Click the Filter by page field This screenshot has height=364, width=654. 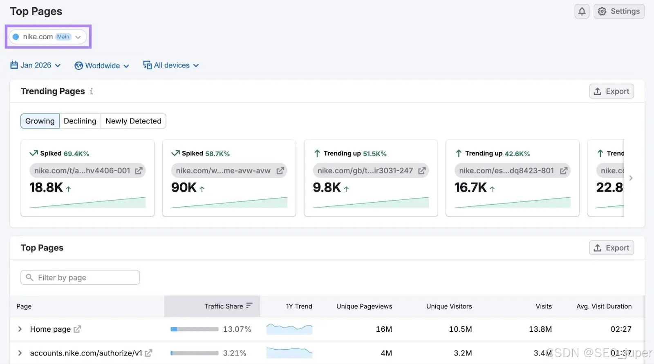[x=80, y=278]
